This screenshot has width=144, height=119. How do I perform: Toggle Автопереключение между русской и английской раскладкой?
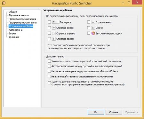[49, 66]
